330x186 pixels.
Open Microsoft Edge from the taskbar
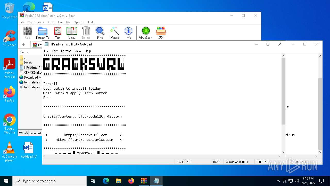point(106,181)
